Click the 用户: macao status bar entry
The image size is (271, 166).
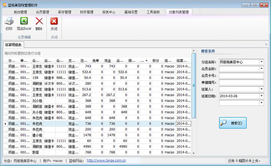point(53,161)
